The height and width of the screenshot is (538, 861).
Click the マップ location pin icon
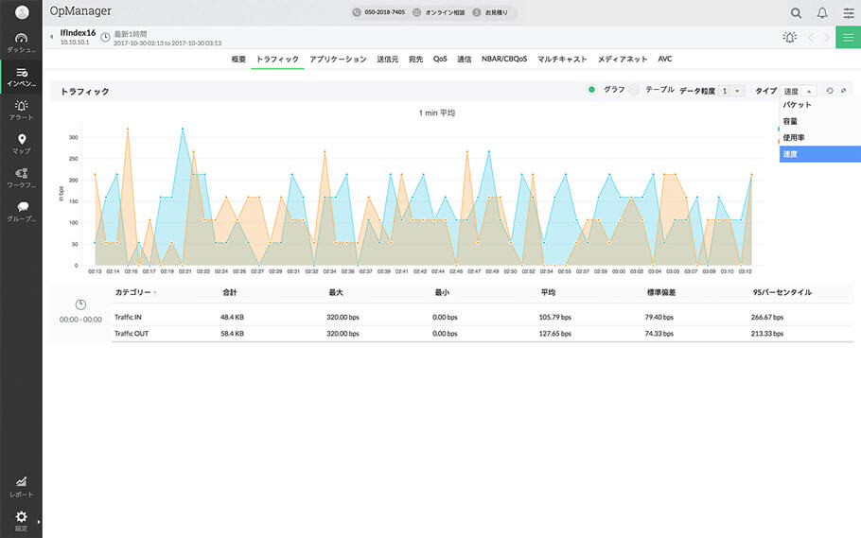(x=21, y=141)
